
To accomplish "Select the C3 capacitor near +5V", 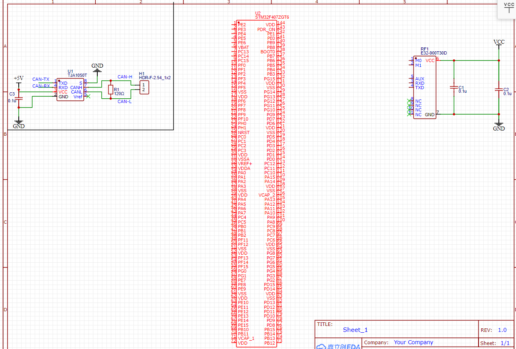I will coord(19,98).
